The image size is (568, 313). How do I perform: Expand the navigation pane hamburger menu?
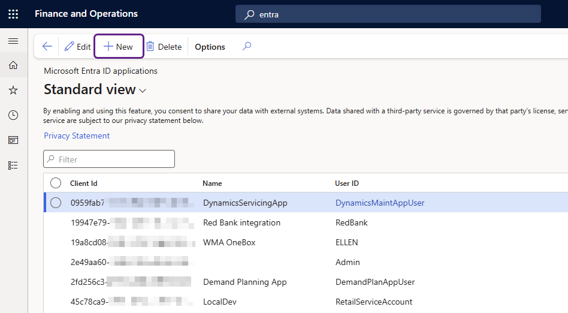click(13, 41)
